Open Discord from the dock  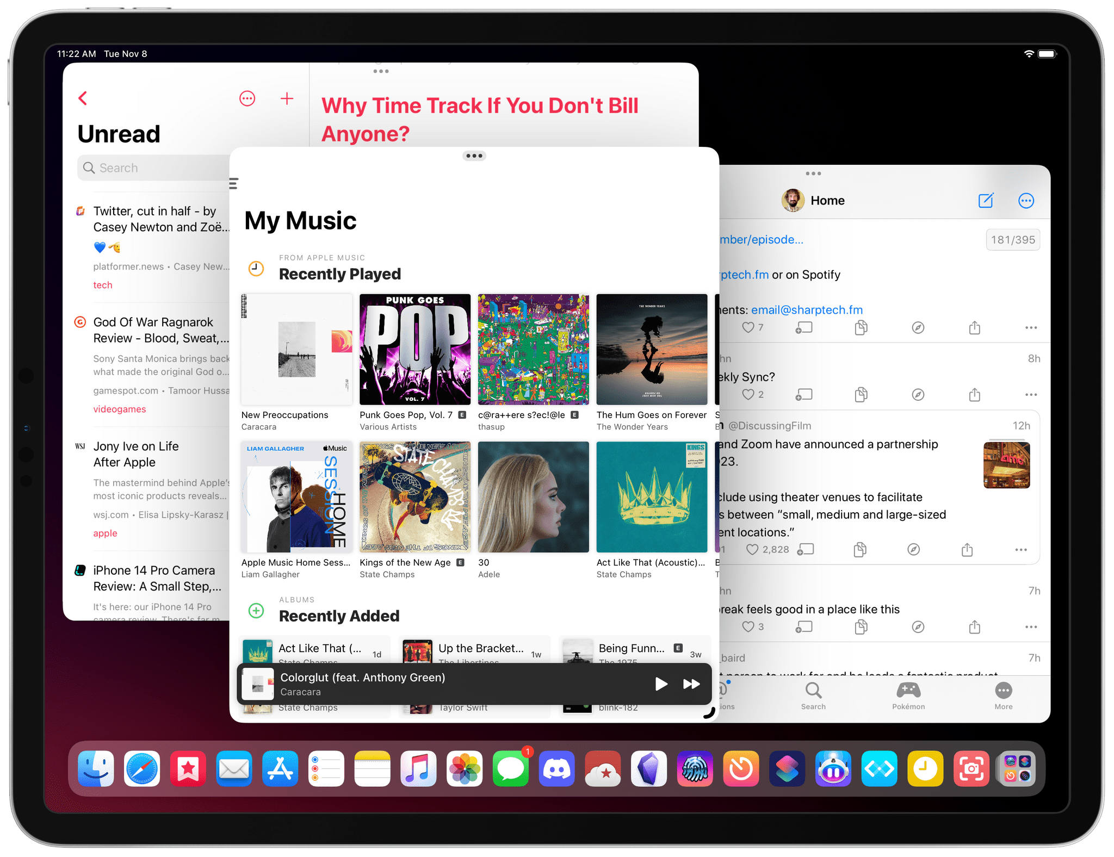click(556, 768)
